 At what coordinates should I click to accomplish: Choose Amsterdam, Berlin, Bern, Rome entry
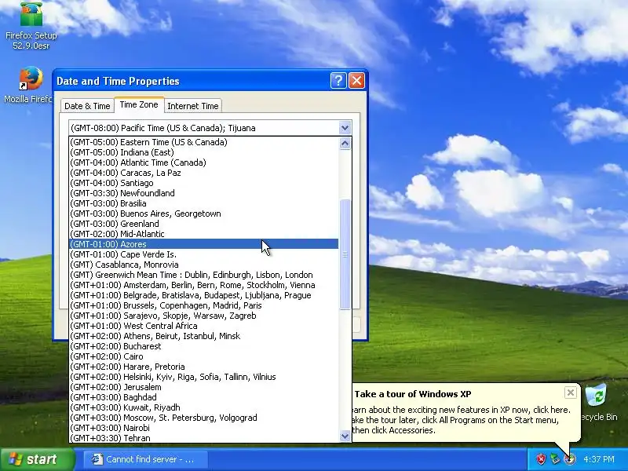(204, 285)
